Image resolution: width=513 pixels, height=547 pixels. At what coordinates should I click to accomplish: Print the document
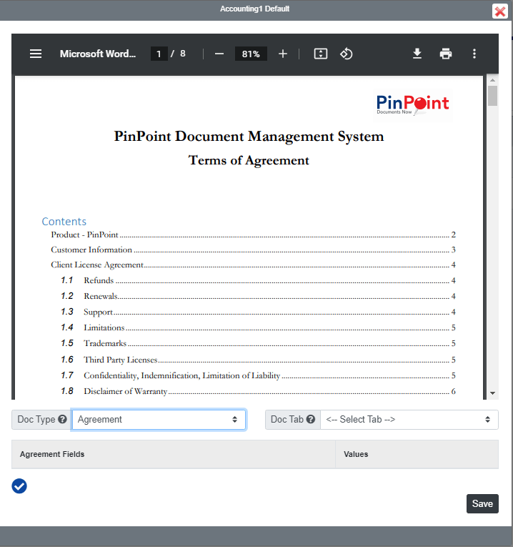coord(446,54)
